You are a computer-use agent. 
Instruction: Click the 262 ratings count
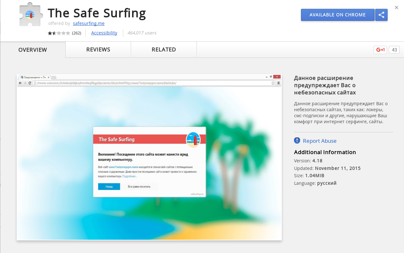(x=76, y=33)
